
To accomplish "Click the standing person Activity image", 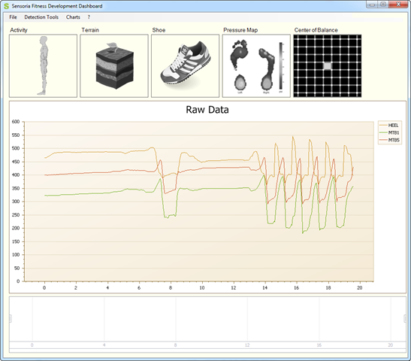I will coord(44,65).
